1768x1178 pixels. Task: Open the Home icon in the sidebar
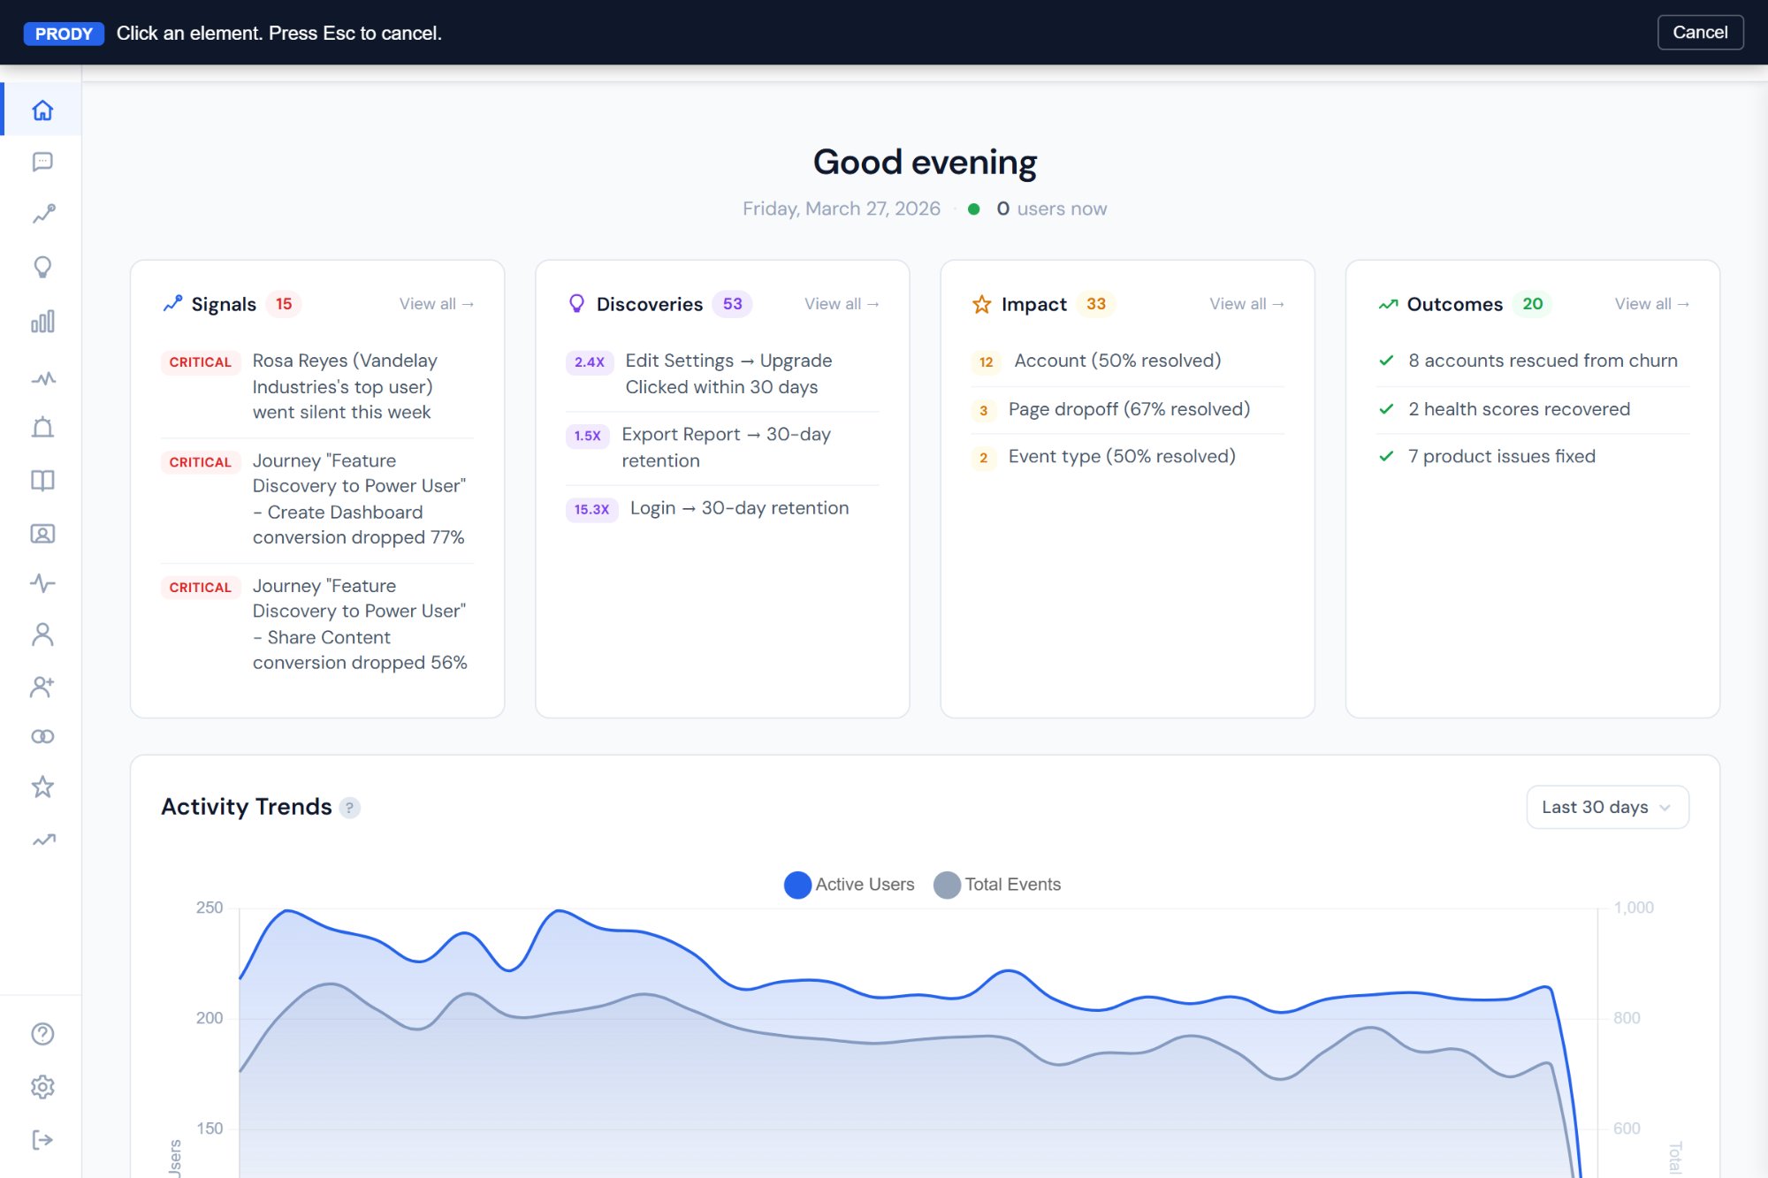point(42,110)
